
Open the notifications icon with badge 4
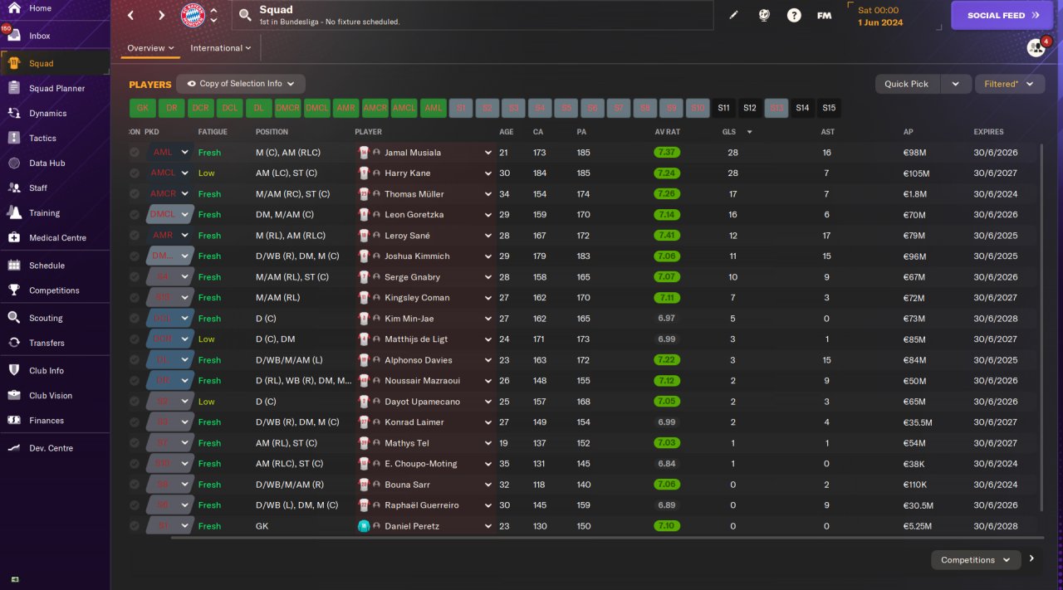(x=1036, y=47)
